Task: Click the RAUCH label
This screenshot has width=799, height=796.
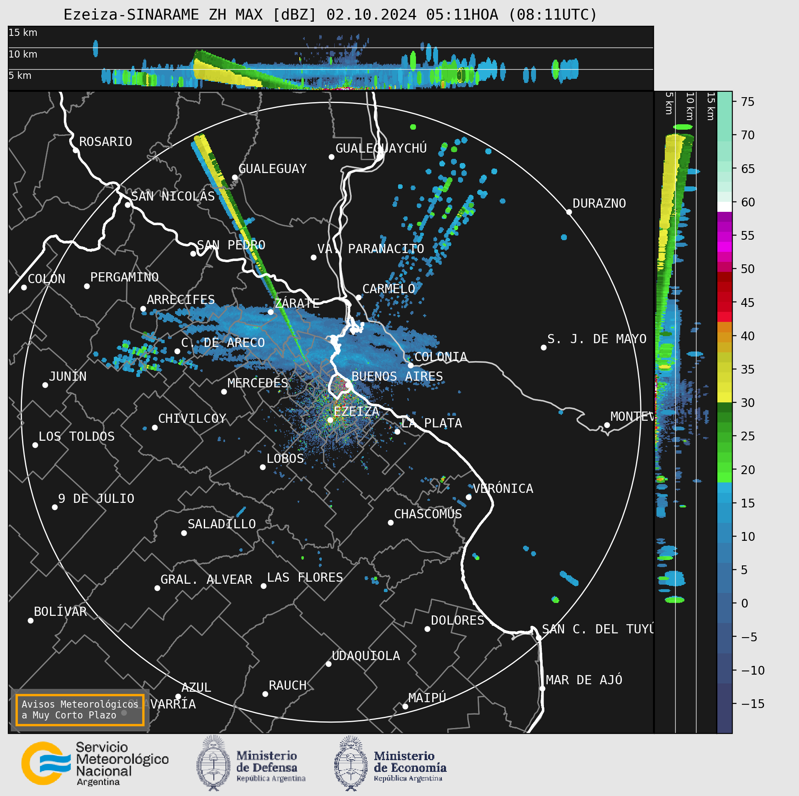Action: (x=288, y=686)
